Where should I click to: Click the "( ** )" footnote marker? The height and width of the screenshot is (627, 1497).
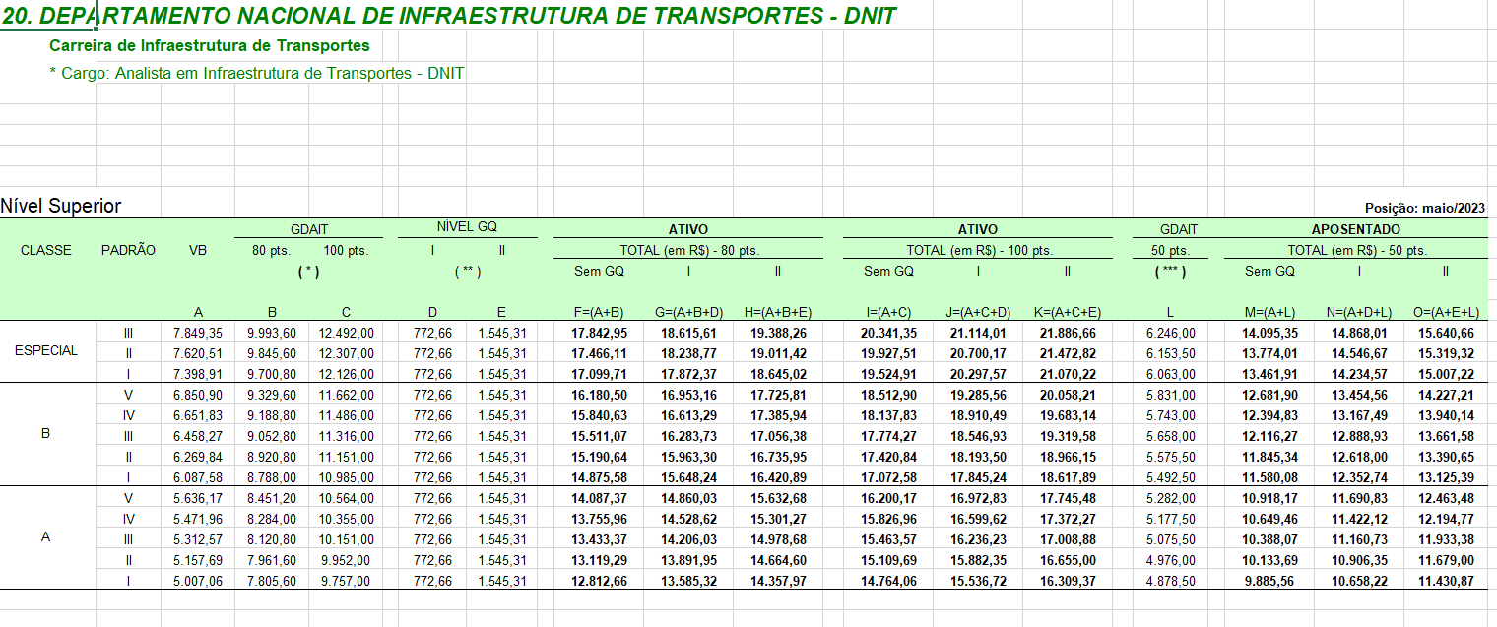click(467, 271)
